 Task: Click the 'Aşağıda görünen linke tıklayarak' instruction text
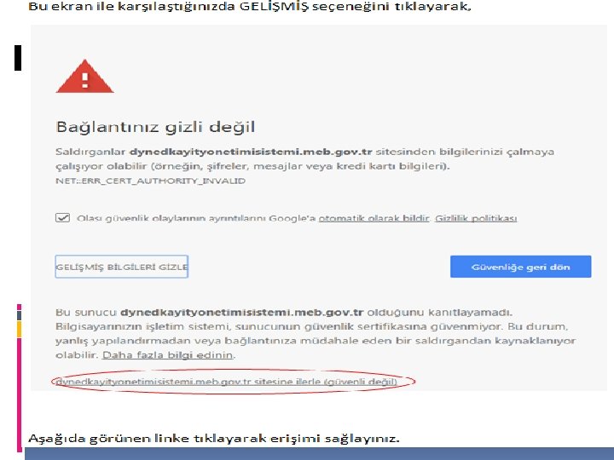[214, 438]
